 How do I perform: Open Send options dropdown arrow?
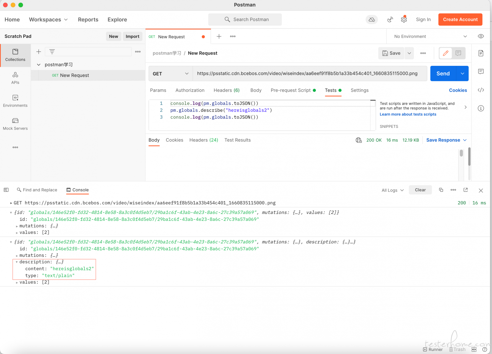pyautogui.click(x=463, y=74)
